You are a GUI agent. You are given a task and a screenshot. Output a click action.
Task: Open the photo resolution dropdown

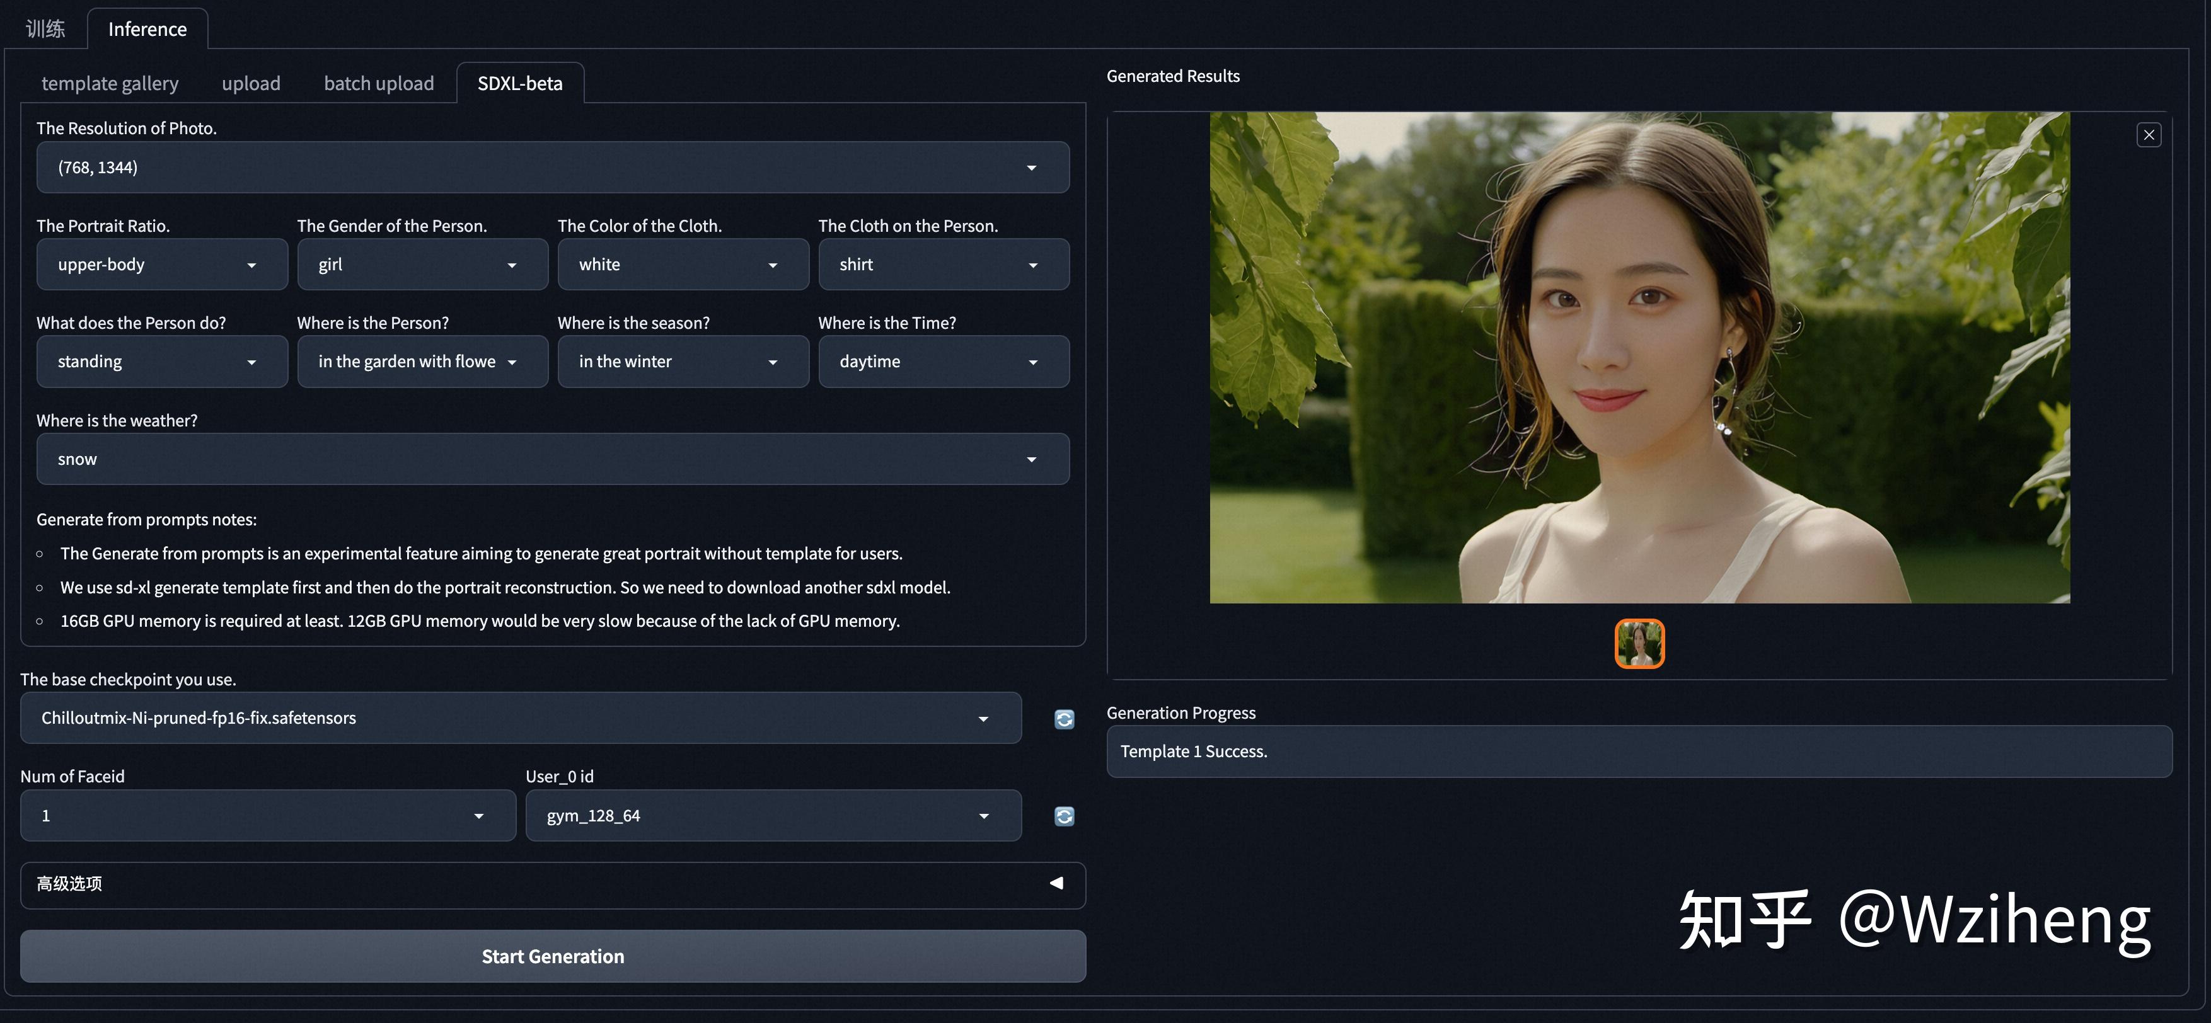pyautogui.click(x=552, y=167)
